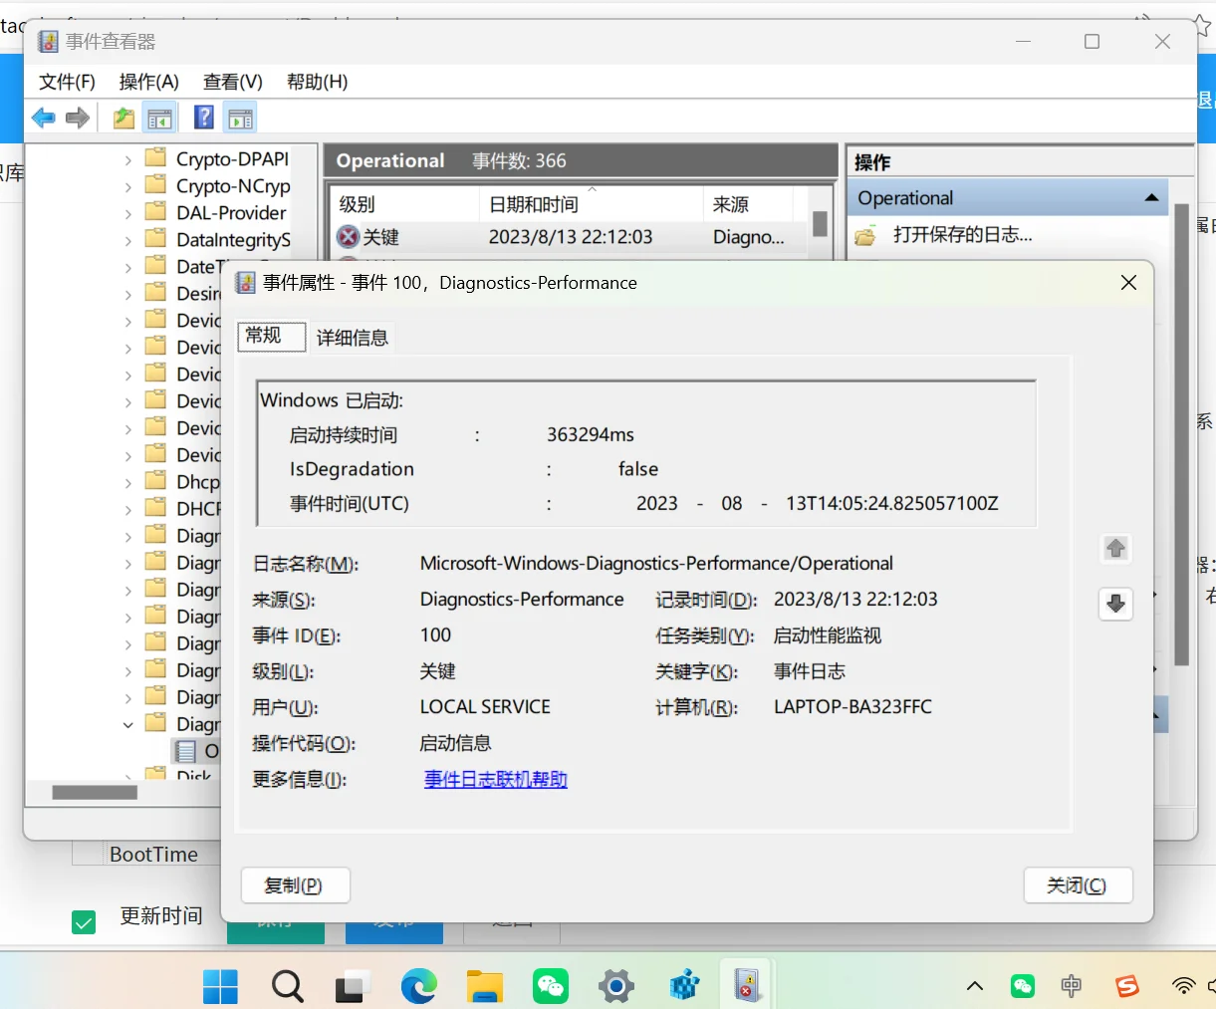Open Task View on the taskbar
Screen dimensions: 1216x1009
pyautogui.click(x=353, y=986)
